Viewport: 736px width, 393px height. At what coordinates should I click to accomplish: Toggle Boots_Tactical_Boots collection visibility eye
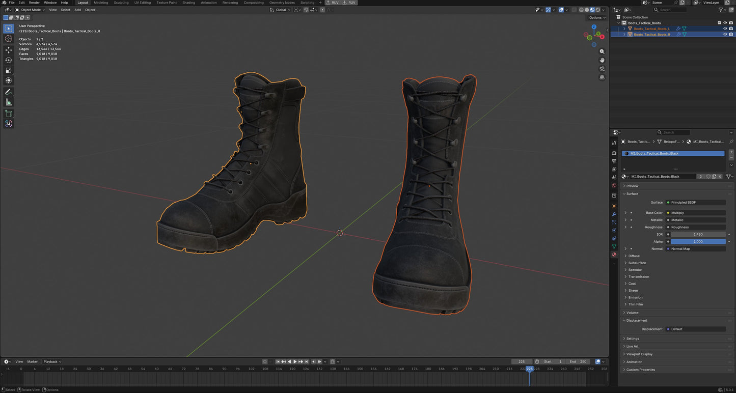pos(725,23)
